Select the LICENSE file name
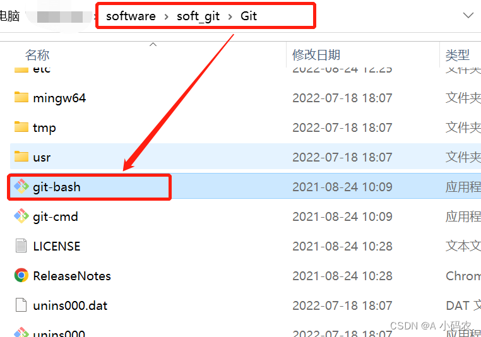Viewport: 481px width, 337px height. pyautogui.click(x=57, y=246)
